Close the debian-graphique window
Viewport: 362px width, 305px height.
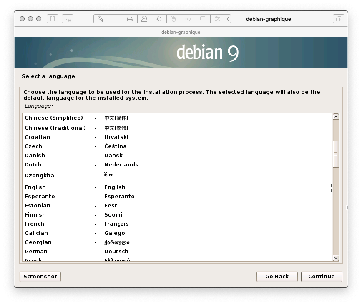pyautogui.click(x=22, y=19)
